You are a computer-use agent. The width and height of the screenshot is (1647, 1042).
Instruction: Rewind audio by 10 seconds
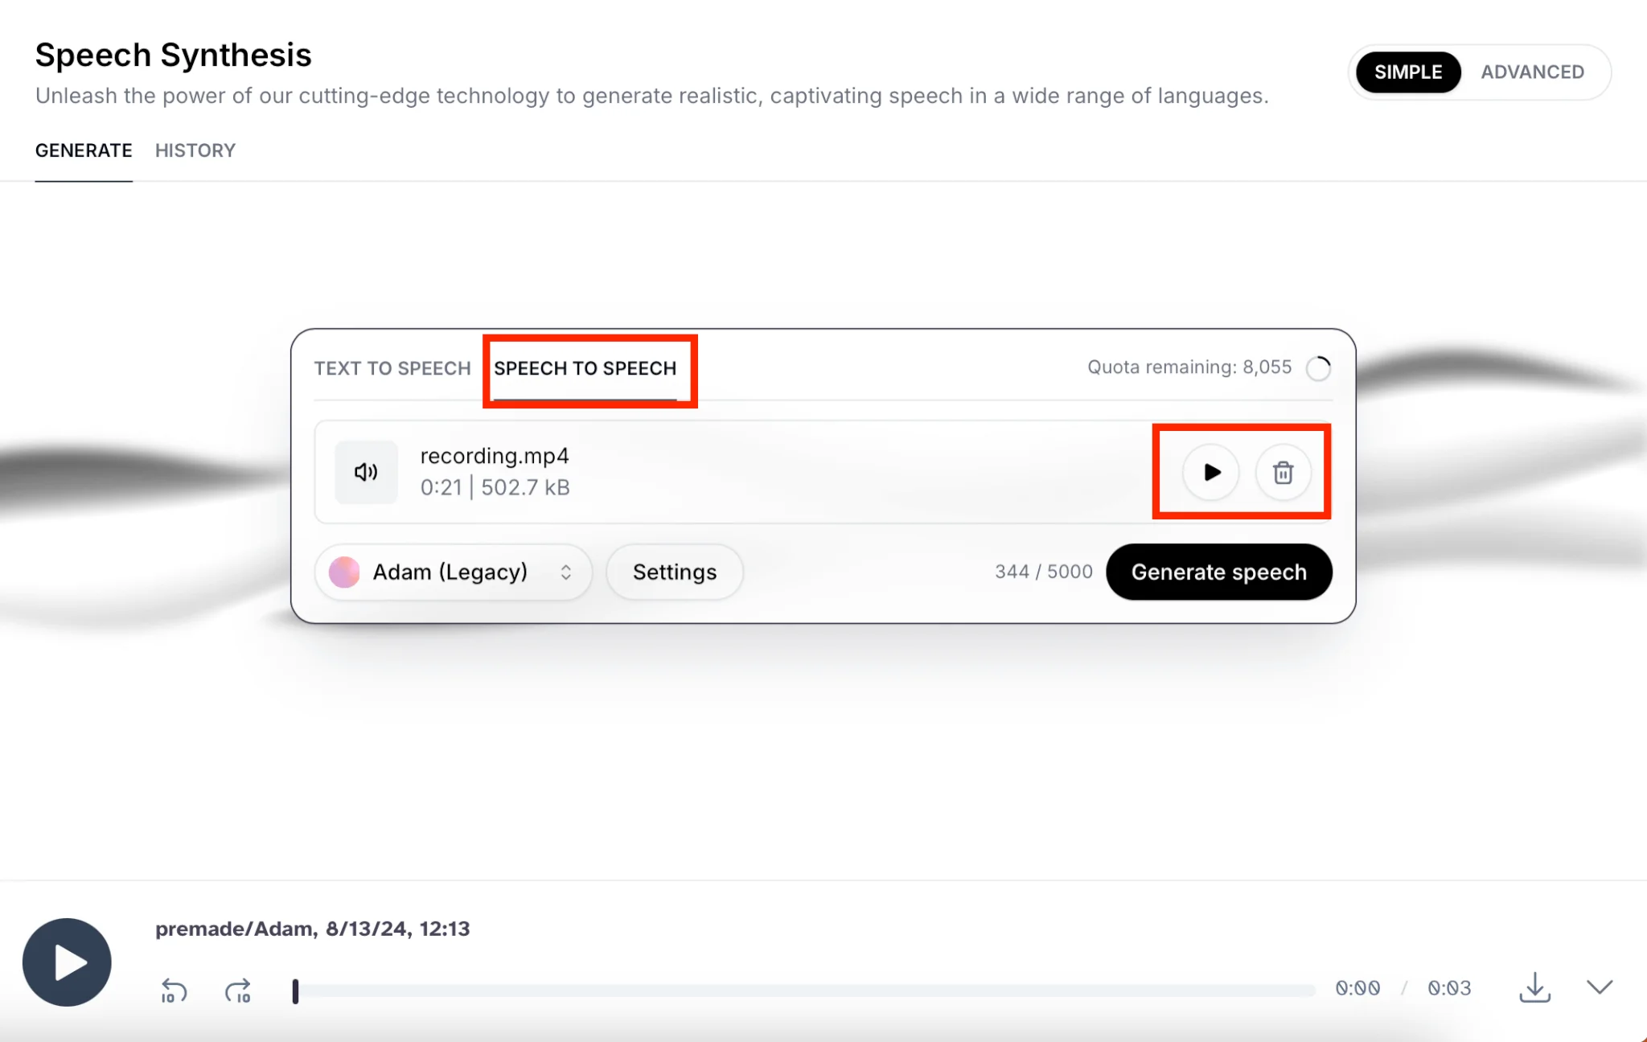pos(174,991)
